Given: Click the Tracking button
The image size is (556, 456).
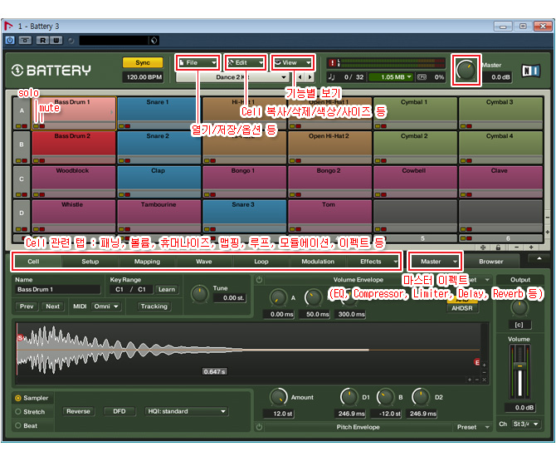Looking at the screenshot, I should coord(154,306).
